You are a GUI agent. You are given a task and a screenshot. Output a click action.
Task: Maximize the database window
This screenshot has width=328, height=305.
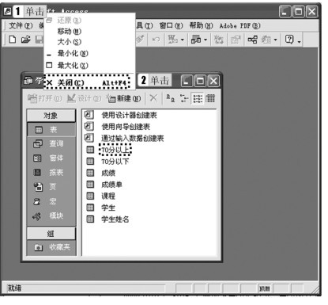click(200, 81)
